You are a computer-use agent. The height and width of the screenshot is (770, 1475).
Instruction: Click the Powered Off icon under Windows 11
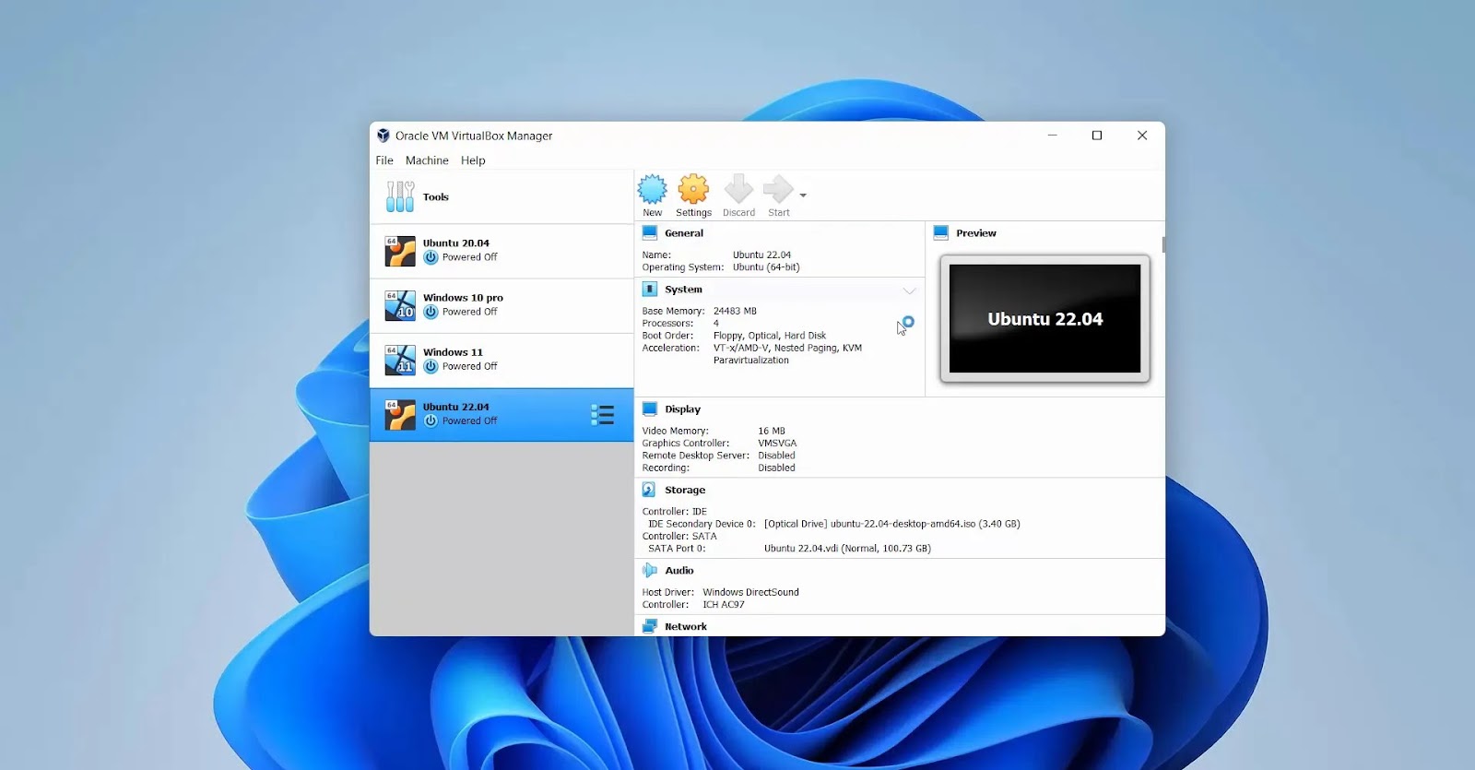431,366
